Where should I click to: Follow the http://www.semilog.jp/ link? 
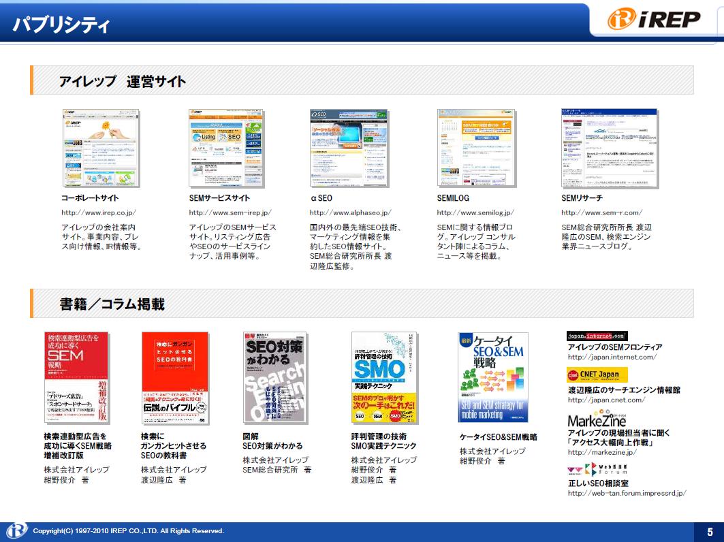(x=475, y=213)
